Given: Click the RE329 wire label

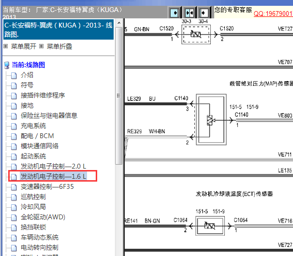Looking at the screenshot, I should coord(134,131).
